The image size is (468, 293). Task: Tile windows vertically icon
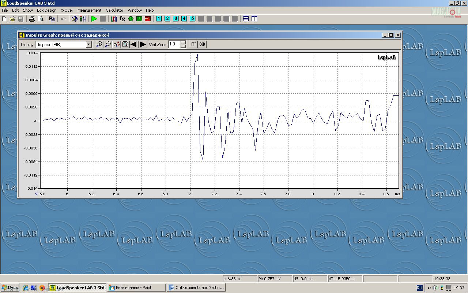(254, 19)
